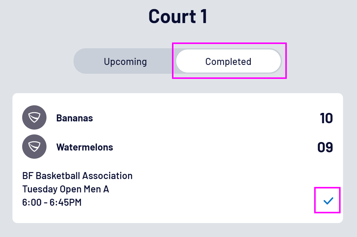Click the Watermelons score of 09

click(x=325, y=147)
